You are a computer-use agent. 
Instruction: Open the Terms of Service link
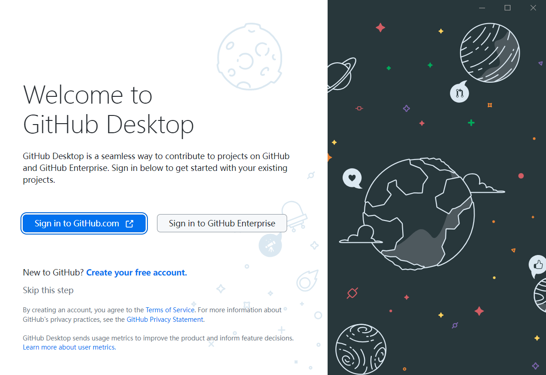pos(170,310)
